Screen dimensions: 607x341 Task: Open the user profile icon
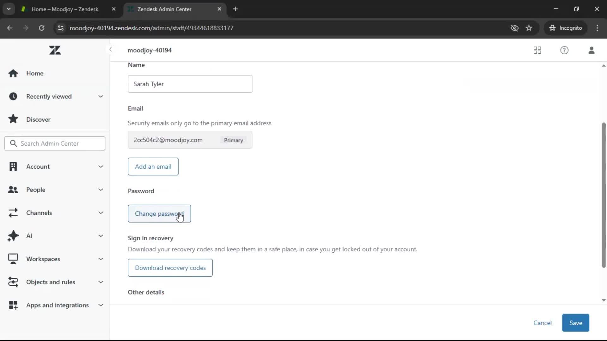[x=592, y=50]
